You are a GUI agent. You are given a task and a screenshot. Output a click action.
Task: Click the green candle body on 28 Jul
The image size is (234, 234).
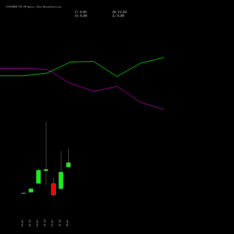[x=61, y=180]
